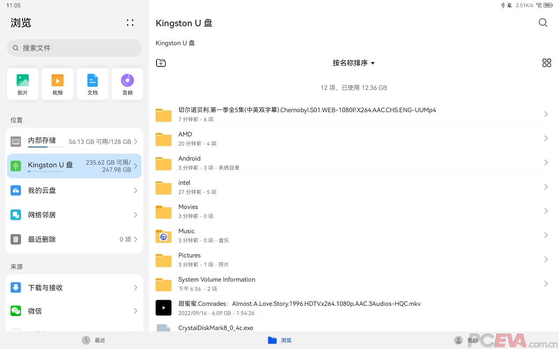Open the 我的云盘 cloud drive entry

(42, 190)
